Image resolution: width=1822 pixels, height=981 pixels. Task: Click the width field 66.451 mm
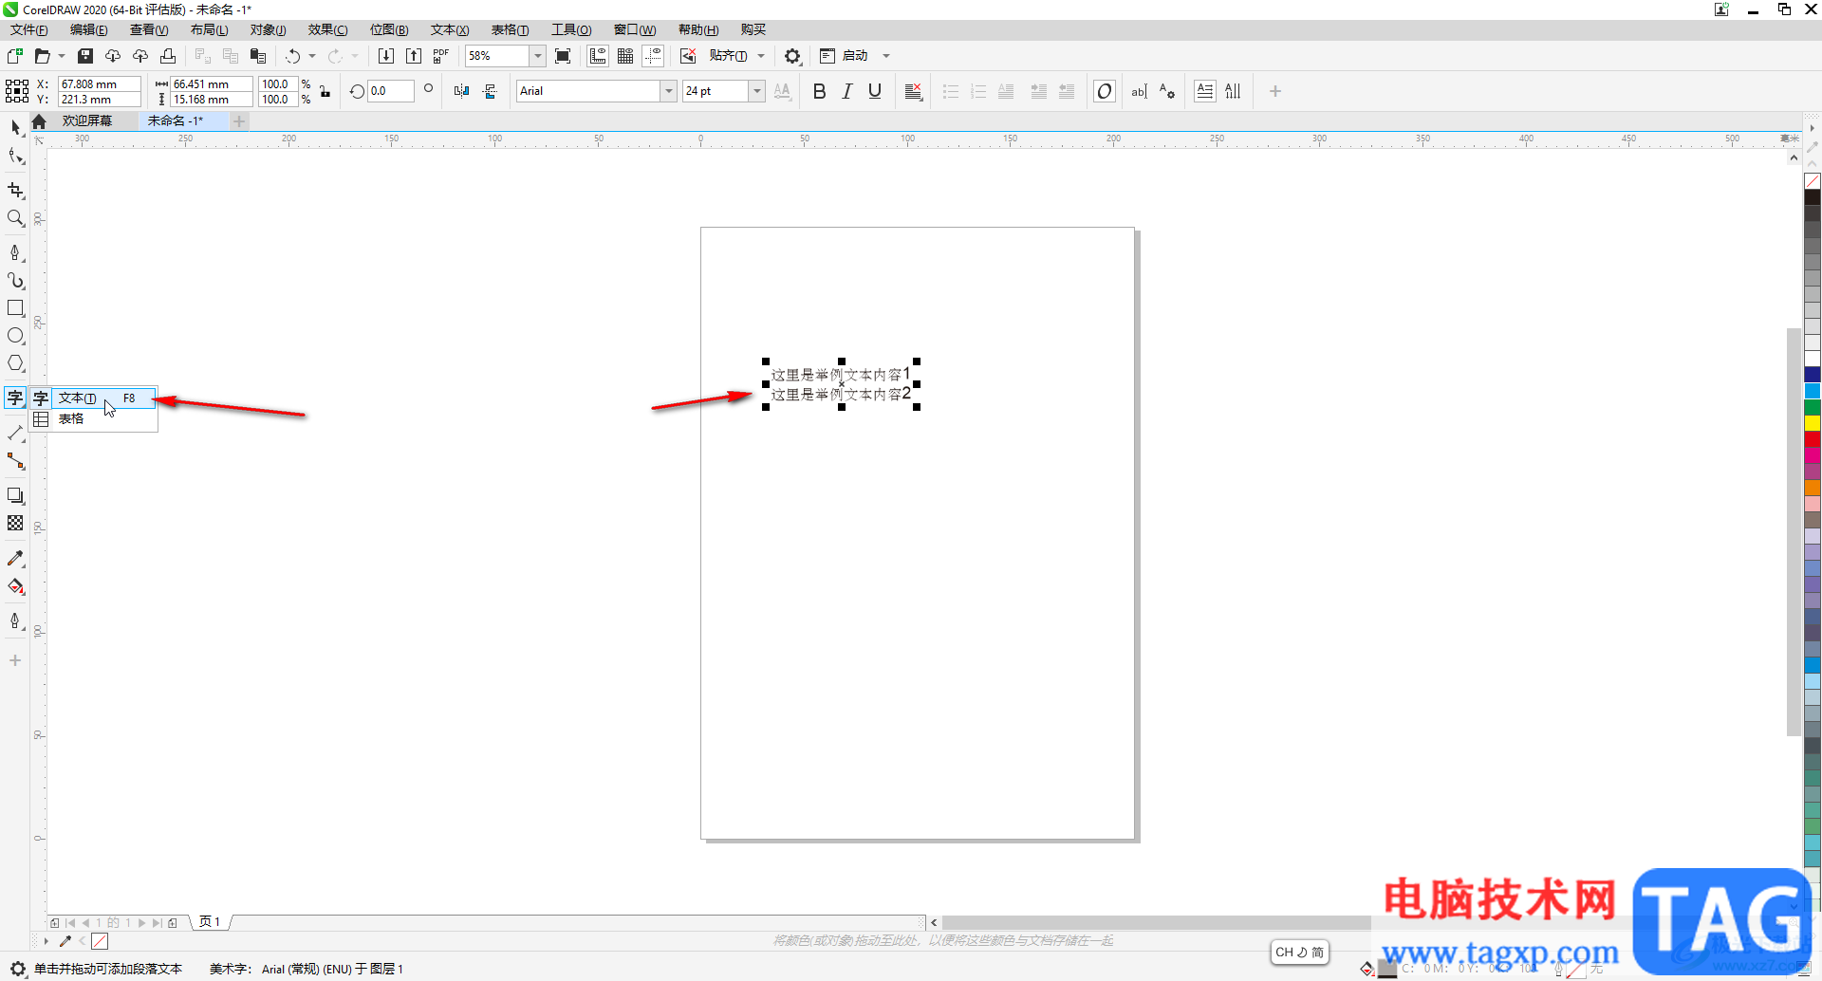(211, 83)
